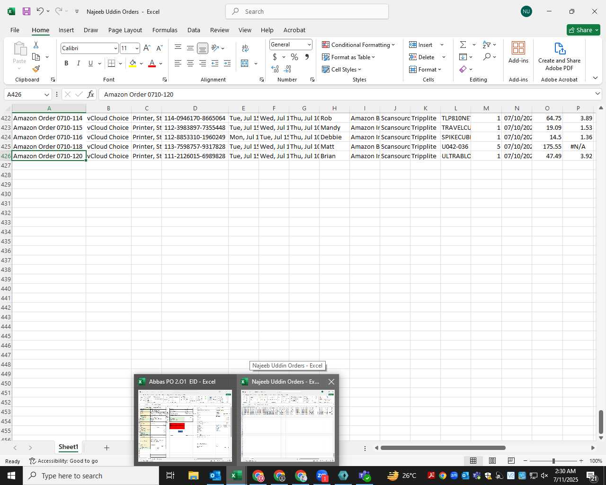Click the Share button
The width and height of the screenshot is (606, 485).
(583, 30)
